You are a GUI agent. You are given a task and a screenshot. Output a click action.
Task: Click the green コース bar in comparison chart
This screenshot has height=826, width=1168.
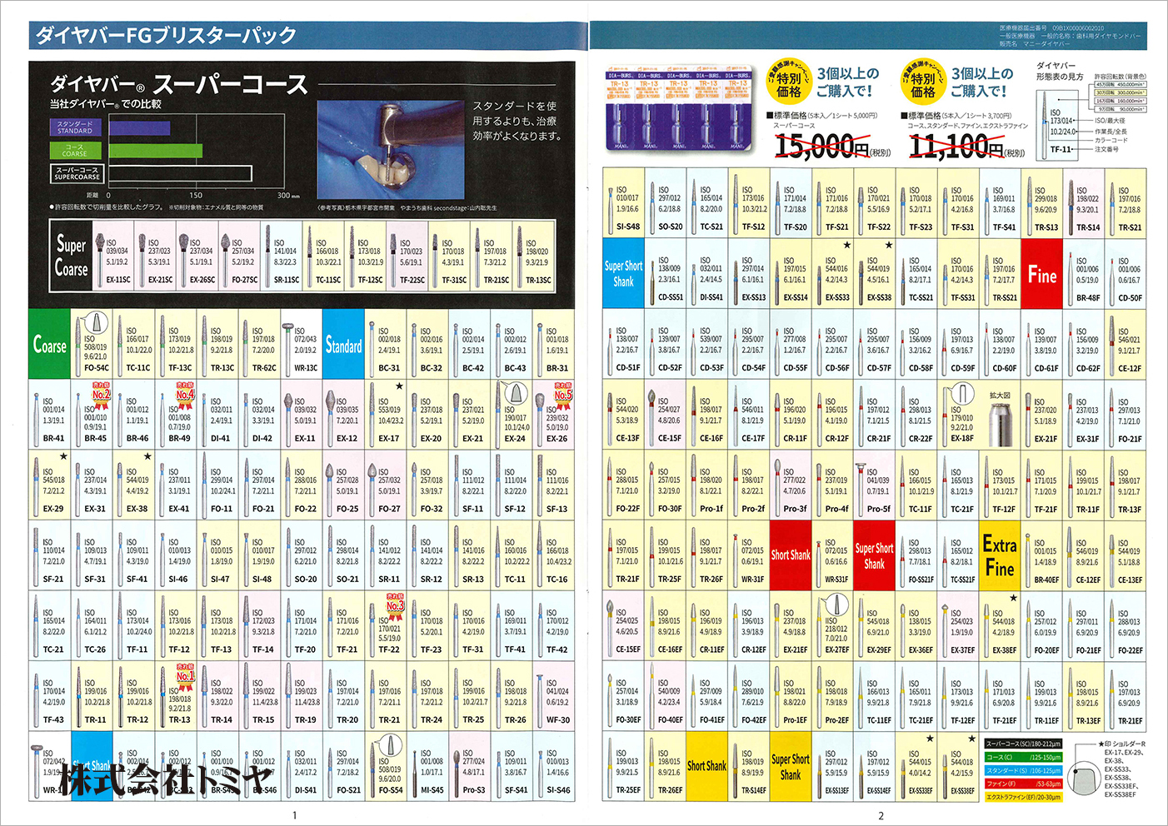pyautogui.click(x=155, y=151)
